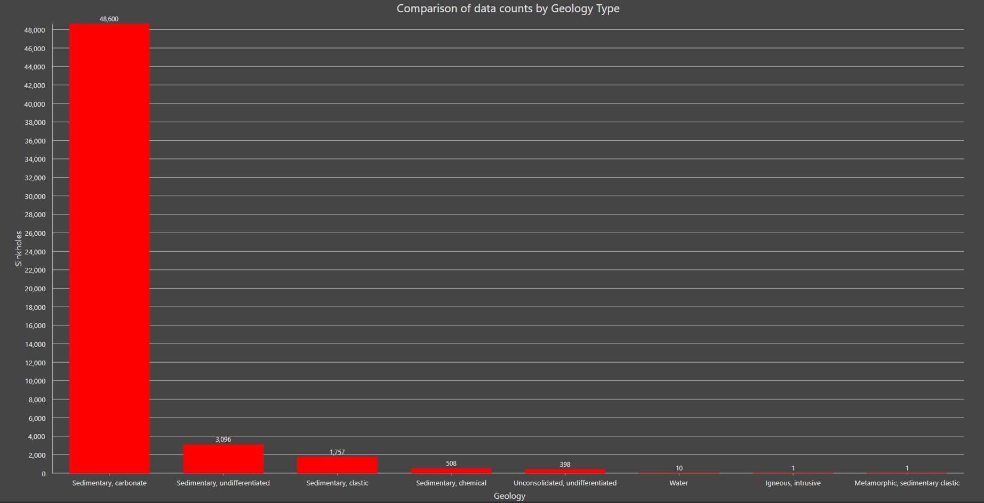Click the 3,096 data label

(223, 440)
